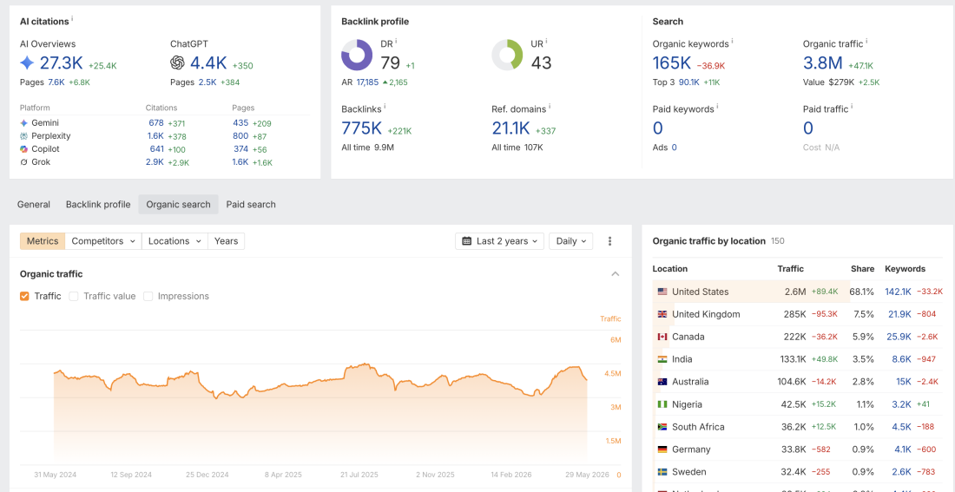Uncheck the Traffic checkbox
955x492 pixels.
pyautogui.click(x=24, y=296)
